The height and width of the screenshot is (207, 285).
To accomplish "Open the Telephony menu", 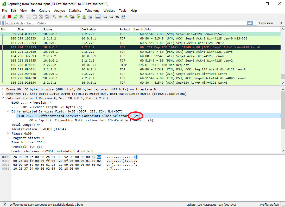I will [x=92, y=11].
